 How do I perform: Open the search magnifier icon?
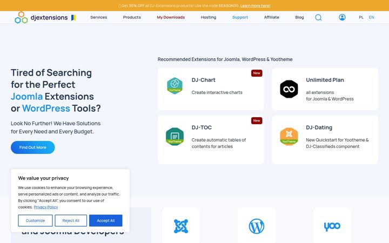(x=318, y=17)
